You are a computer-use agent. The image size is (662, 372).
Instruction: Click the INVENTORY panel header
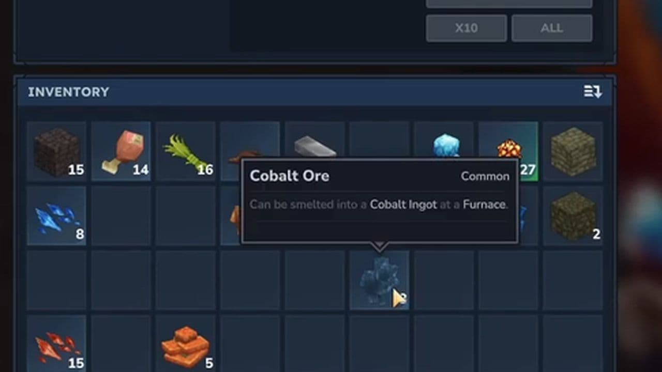point(314,92)
